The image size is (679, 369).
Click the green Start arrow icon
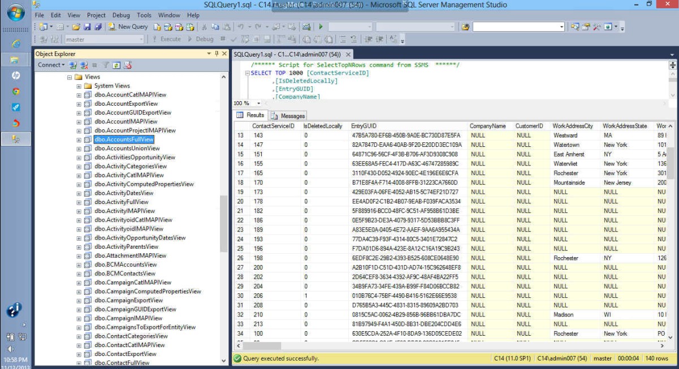click(x=321, y=27)
